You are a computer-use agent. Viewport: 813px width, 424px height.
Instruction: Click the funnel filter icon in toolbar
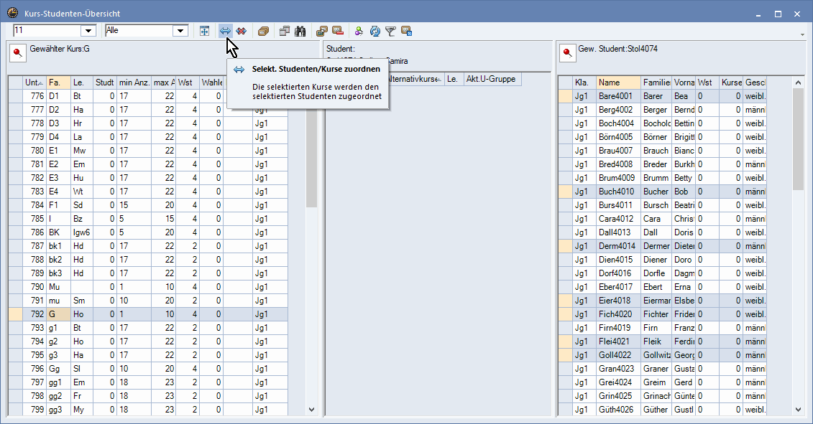[x=390, y=31]
